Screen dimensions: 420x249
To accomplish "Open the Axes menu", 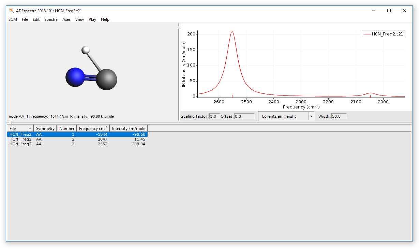I will pyautogui.click(x=66, y=19).
